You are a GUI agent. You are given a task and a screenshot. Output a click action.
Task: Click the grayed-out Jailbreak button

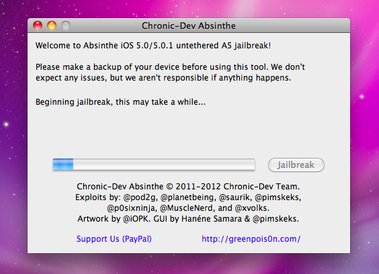coord(296,165)
